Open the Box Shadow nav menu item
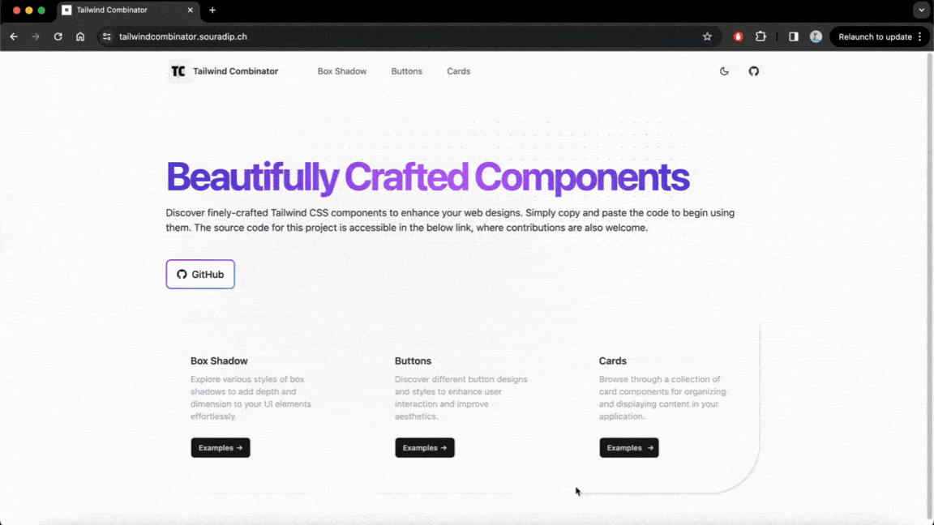Viewport: 934px width, 525px height. (341, 71)
